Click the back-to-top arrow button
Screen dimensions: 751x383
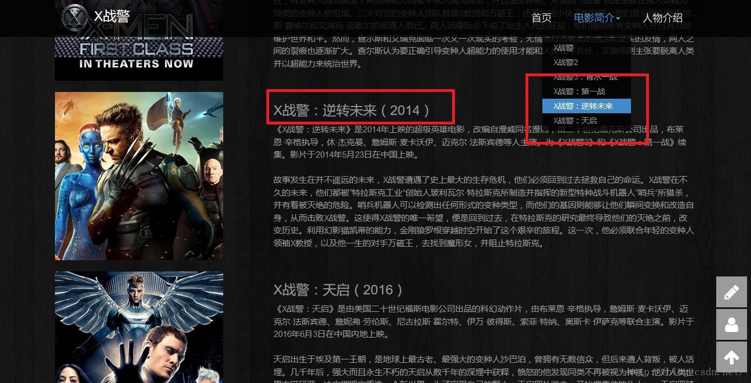(731, 357)
